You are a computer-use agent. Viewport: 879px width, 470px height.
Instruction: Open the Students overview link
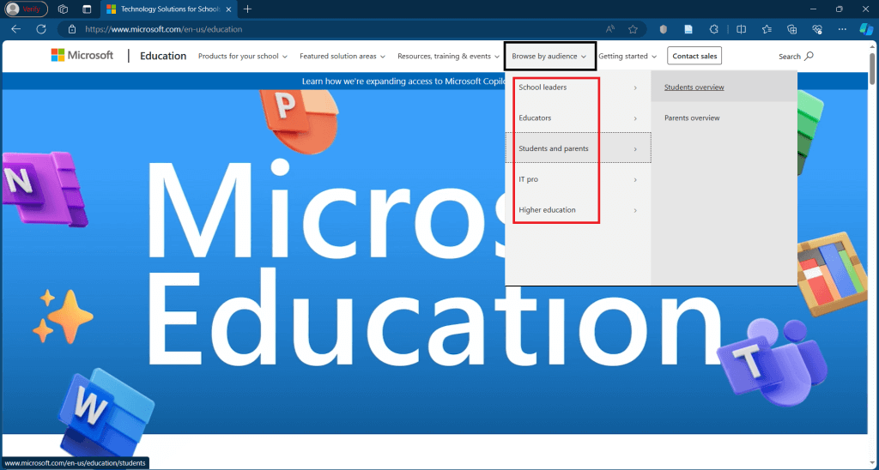point(694,87)
